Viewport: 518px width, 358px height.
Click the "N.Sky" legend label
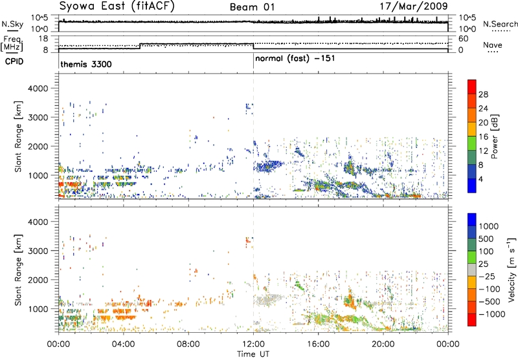click(12, 25)
